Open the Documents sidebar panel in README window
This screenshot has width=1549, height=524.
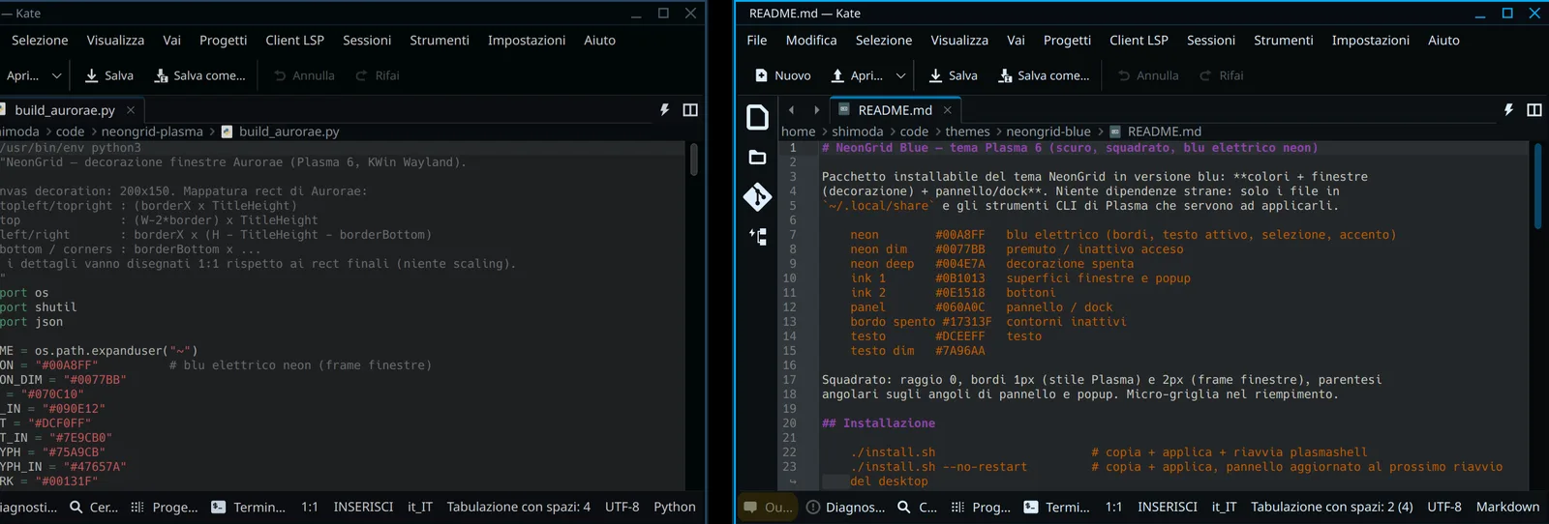(x=757, y=118)
